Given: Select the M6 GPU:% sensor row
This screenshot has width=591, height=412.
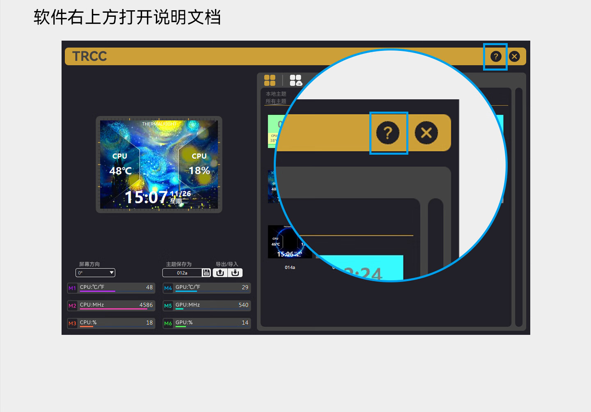Looking at the screenshot, I should point(207,323).
